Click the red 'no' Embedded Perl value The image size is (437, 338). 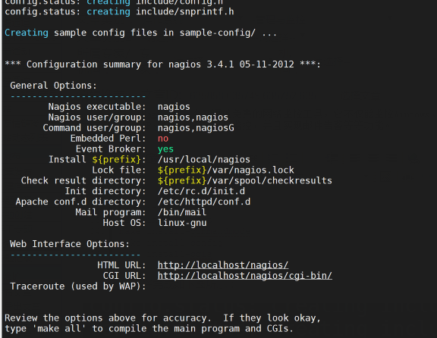click(x=163, y=139)
